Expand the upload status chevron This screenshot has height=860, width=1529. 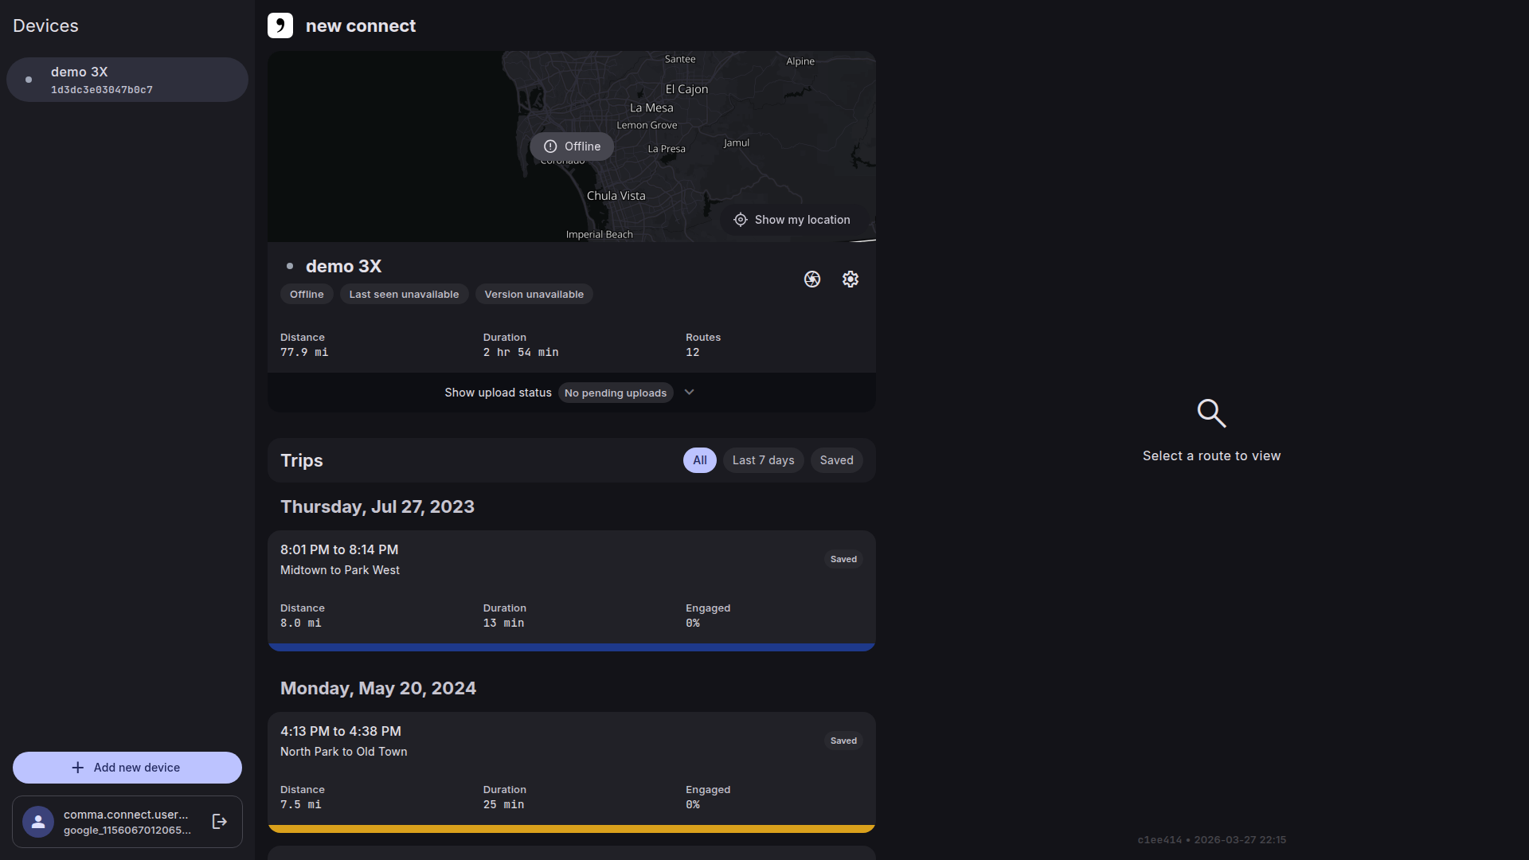pos(690,393)
